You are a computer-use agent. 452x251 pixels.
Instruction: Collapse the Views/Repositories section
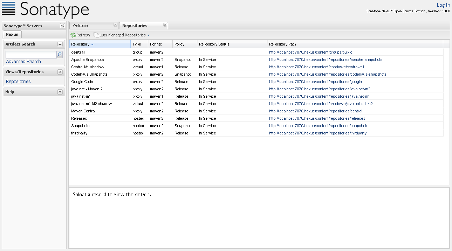(x=60, y=72)
